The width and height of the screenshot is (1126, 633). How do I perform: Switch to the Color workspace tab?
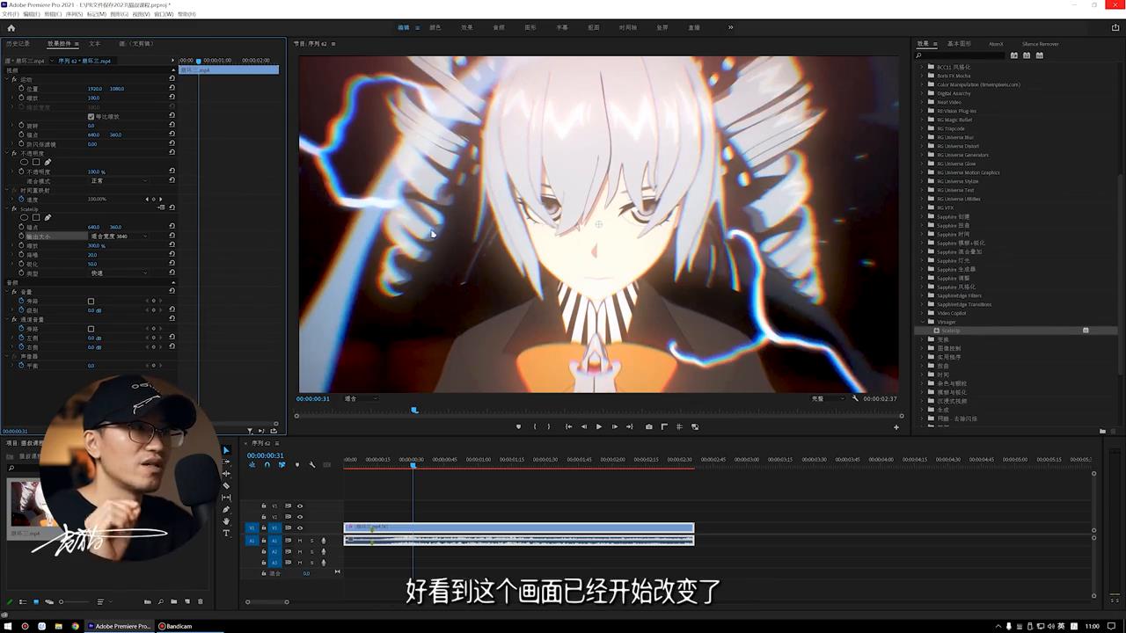[x=435, y=27]
